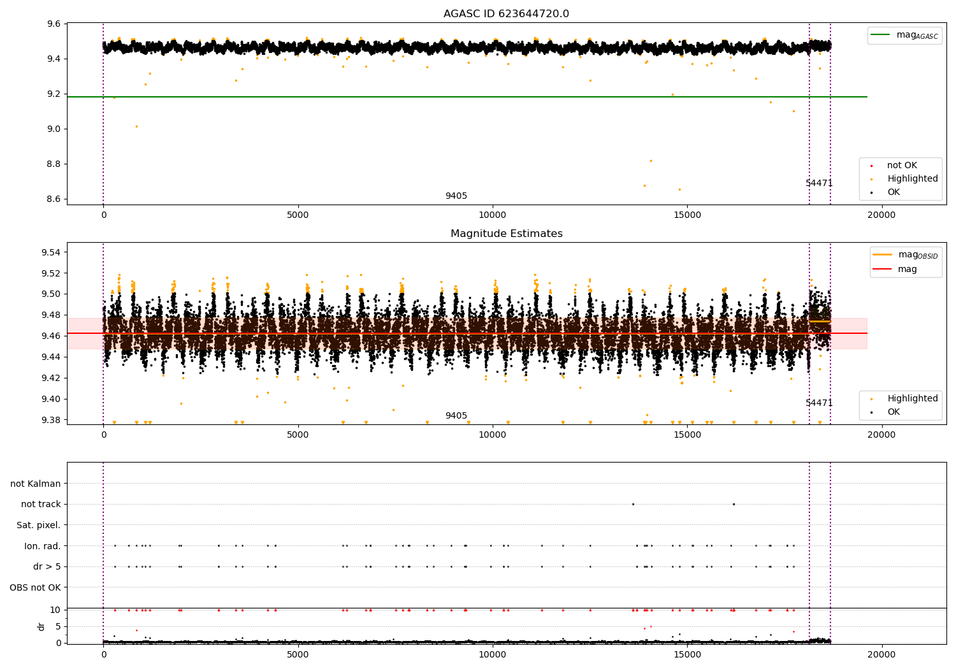Click the "9405" annotation in the top plot
This screenshot has height=669, width=956.
(x=456, y=196)
